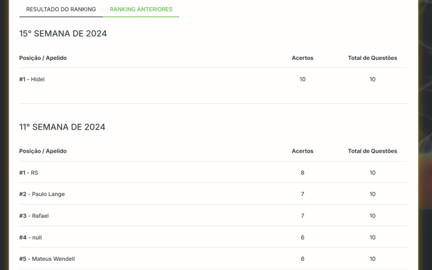Click Hidel's Acertos value of 10
This screenshot has width=432, height=270.
(x=302, y=79)
